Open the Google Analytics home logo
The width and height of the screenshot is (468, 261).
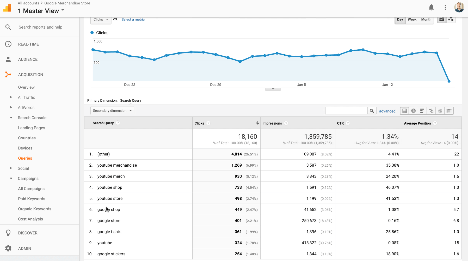pos(7,8)
